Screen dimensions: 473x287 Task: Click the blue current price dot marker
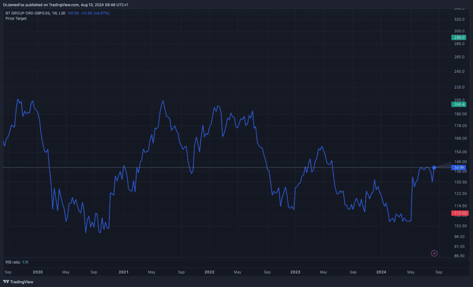pyautogui.click(x=434, y=168)
